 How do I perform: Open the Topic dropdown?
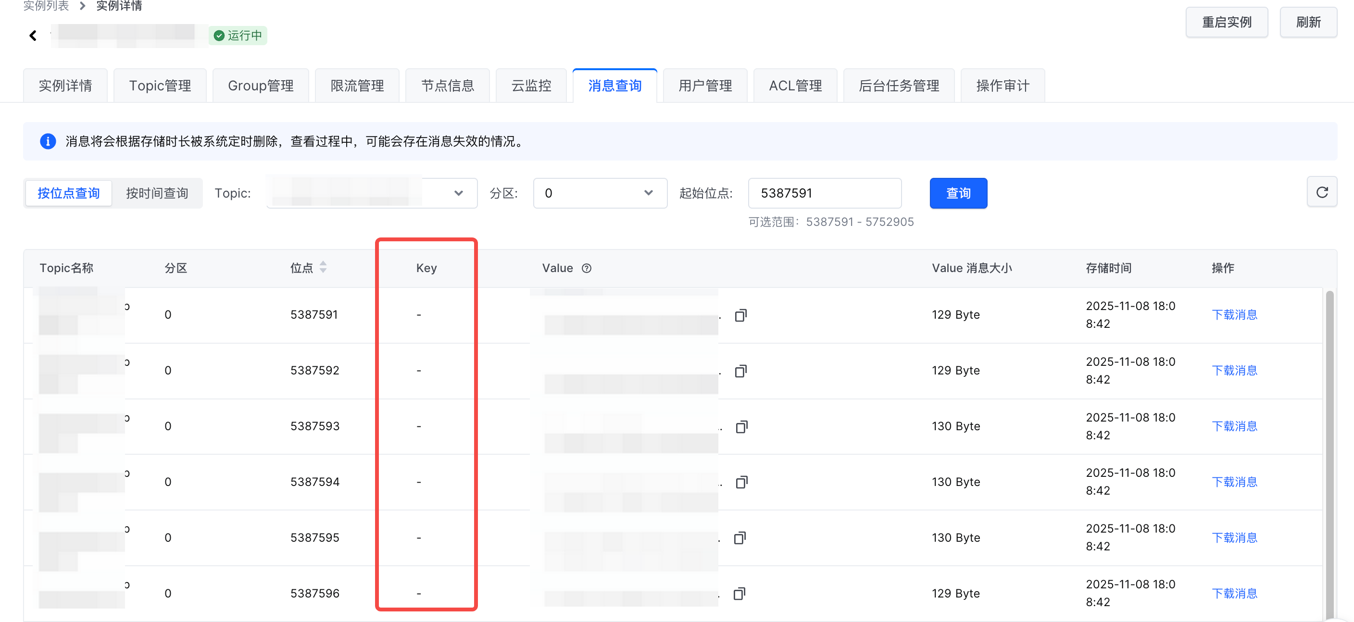(372, 193)
